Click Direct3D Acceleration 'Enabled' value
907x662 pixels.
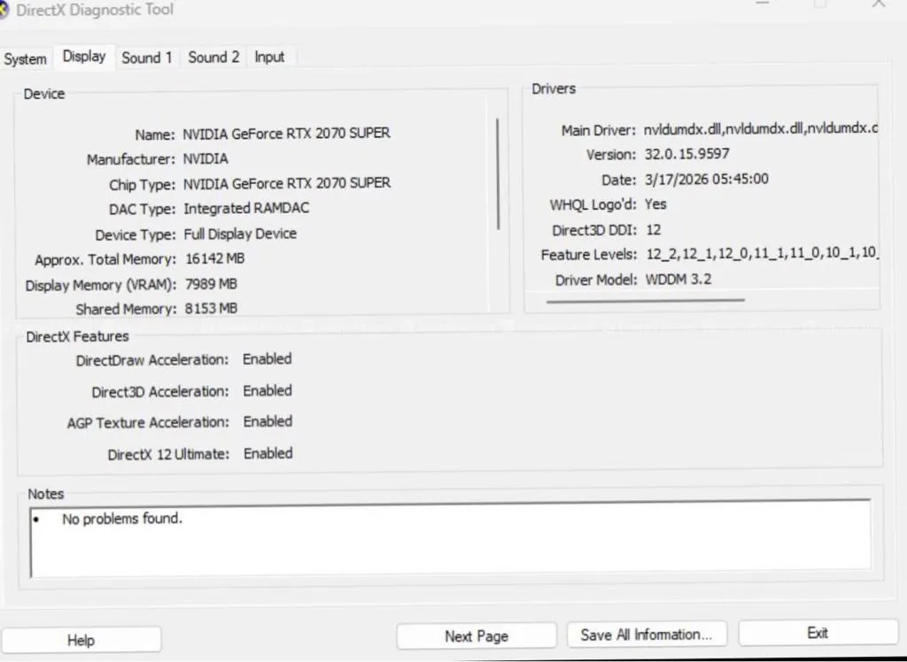[x=267, y=391]
